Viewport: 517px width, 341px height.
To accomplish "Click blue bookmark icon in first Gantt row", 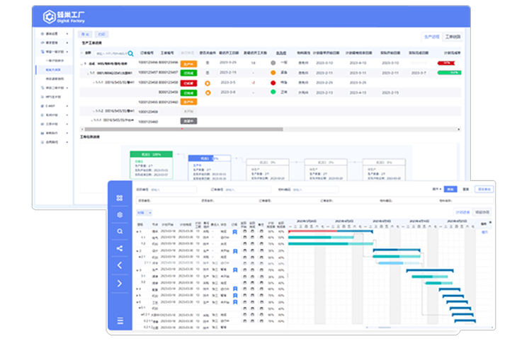I will [234, 231].
